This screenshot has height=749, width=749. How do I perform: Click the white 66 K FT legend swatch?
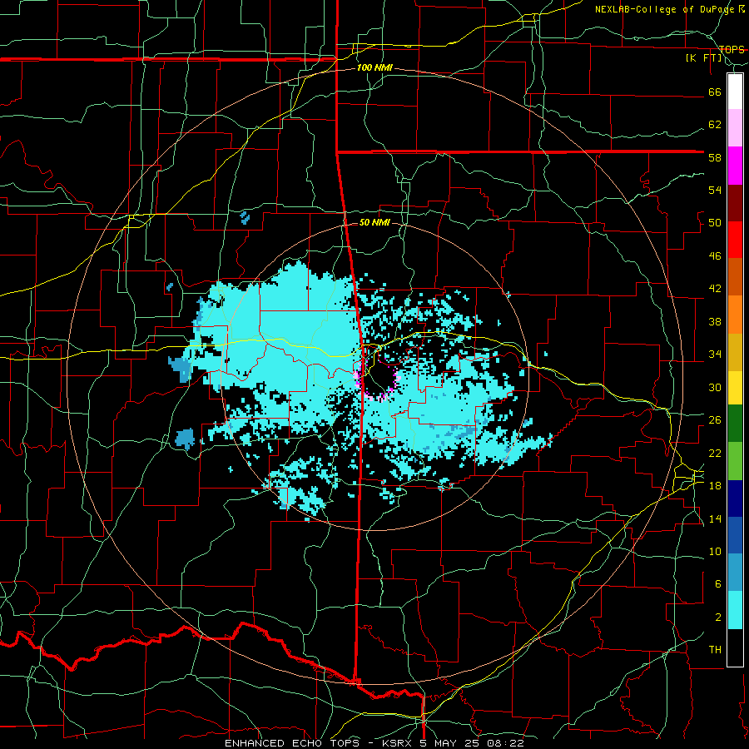(735, 92)
